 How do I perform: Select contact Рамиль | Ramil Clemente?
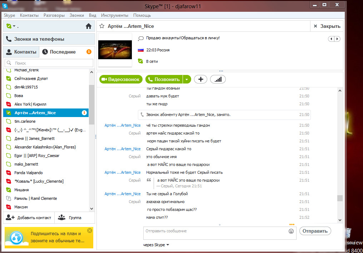tap(46, 198)
